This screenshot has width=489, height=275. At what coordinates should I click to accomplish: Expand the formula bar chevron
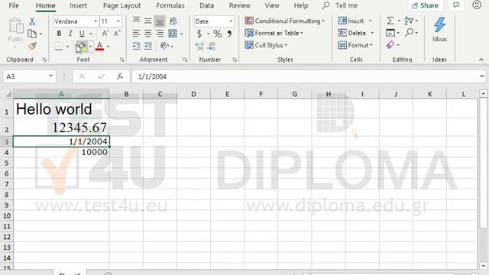click(x=482, y=76)
